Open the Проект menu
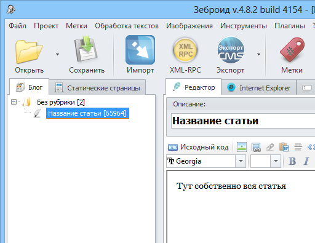Viewport: 315px width, 243px height. click(x=46, y=26)
